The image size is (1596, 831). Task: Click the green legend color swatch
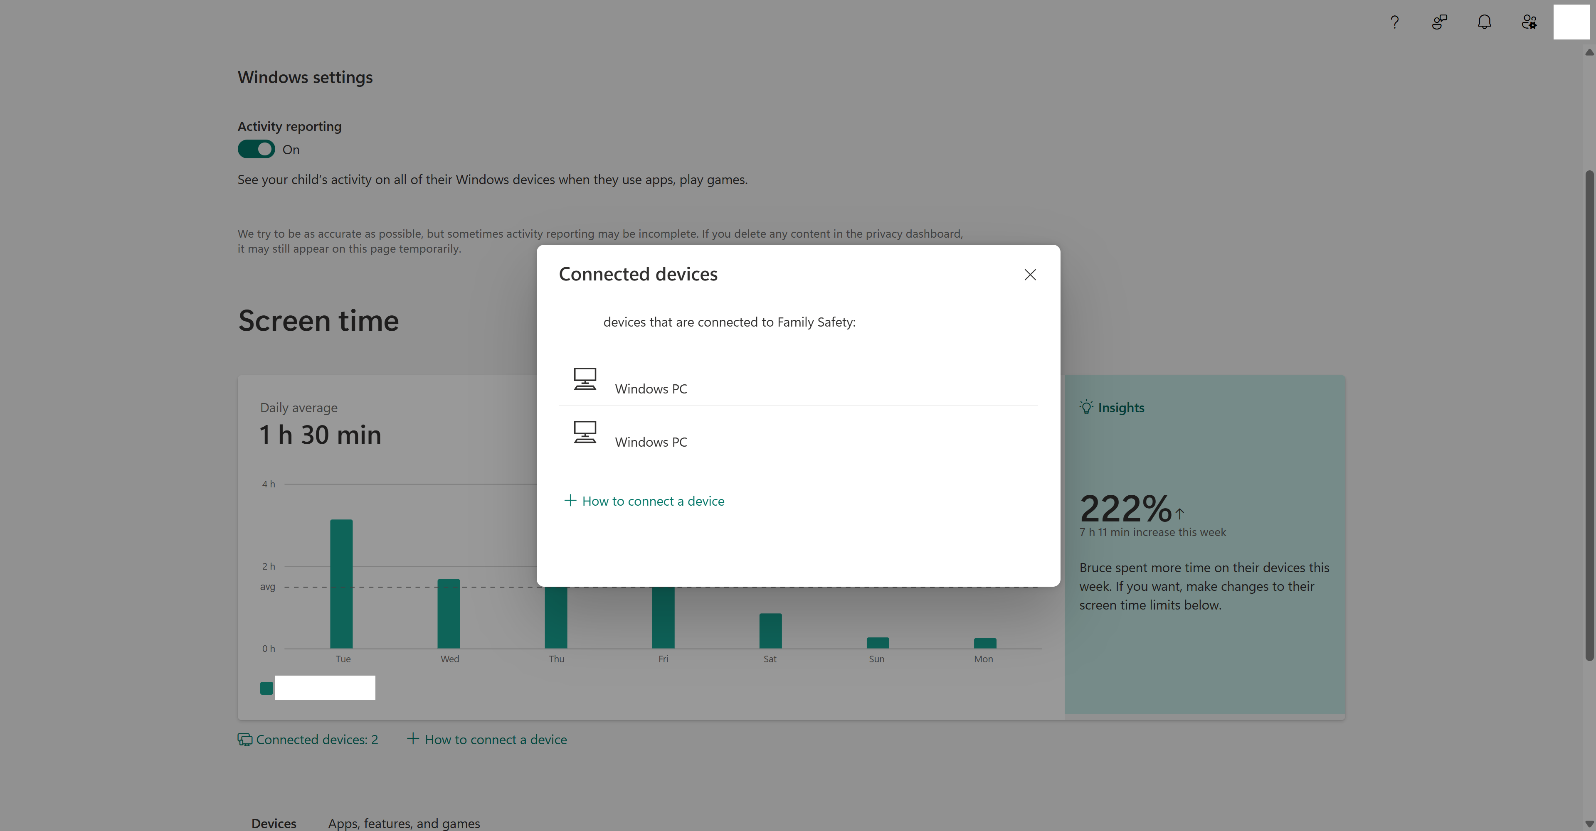click(266, 688)
